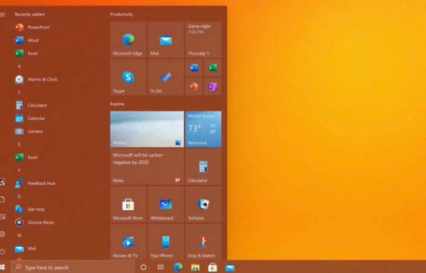Open Mail from the app list
426x273 pixels.
click(26, 248)
